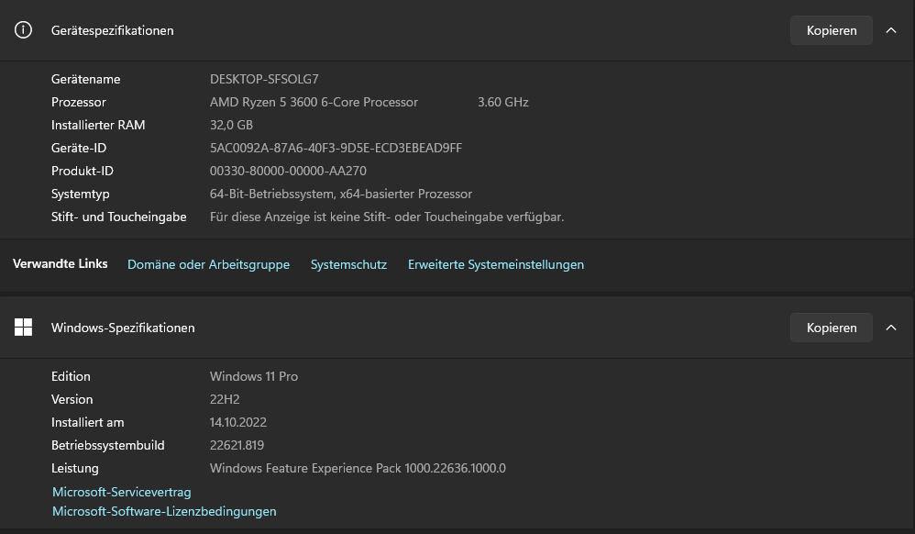Screen dimensions: 915x534
Task: Open Erweiterte Systemeinstellungen link
Action: (495, 264)
